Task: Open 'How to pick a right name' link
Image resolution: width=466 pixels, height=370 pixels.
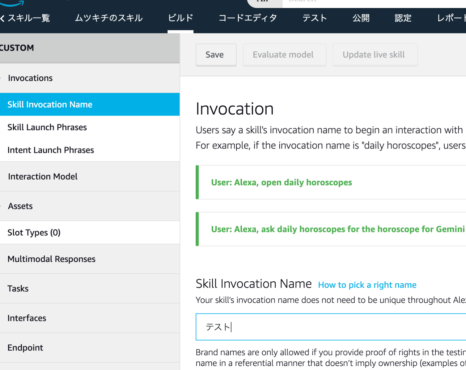Action: (367, 285)
